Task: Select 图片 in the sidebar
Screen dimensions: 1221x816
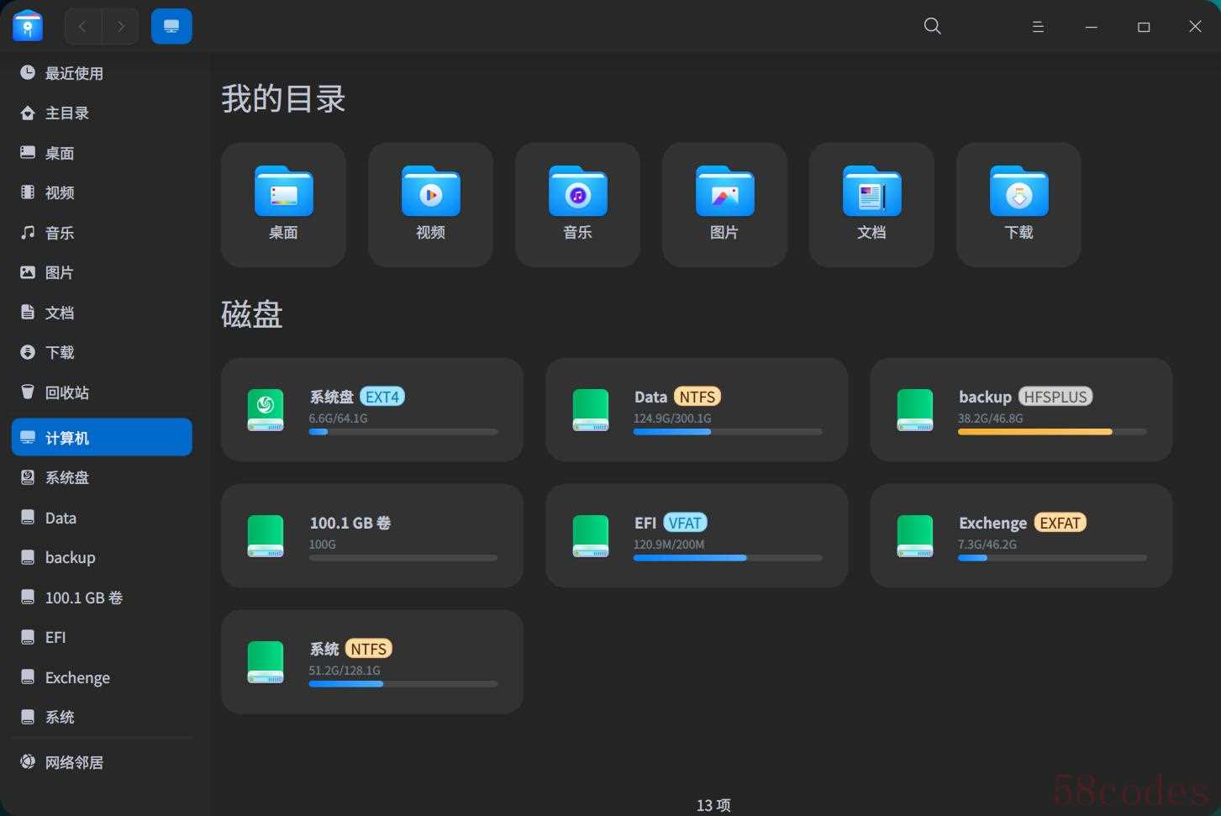Action: pos(102,272)
